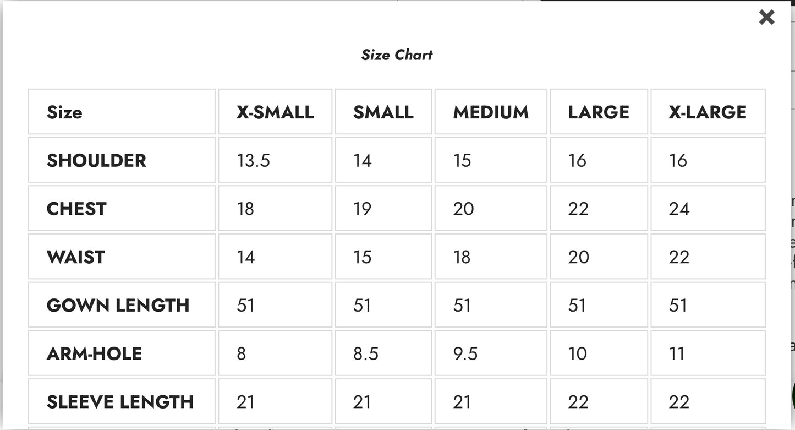Viewport: 795px width, 430px height.
Task: Select X-Large chest value 24
Action: pos(679,209)
